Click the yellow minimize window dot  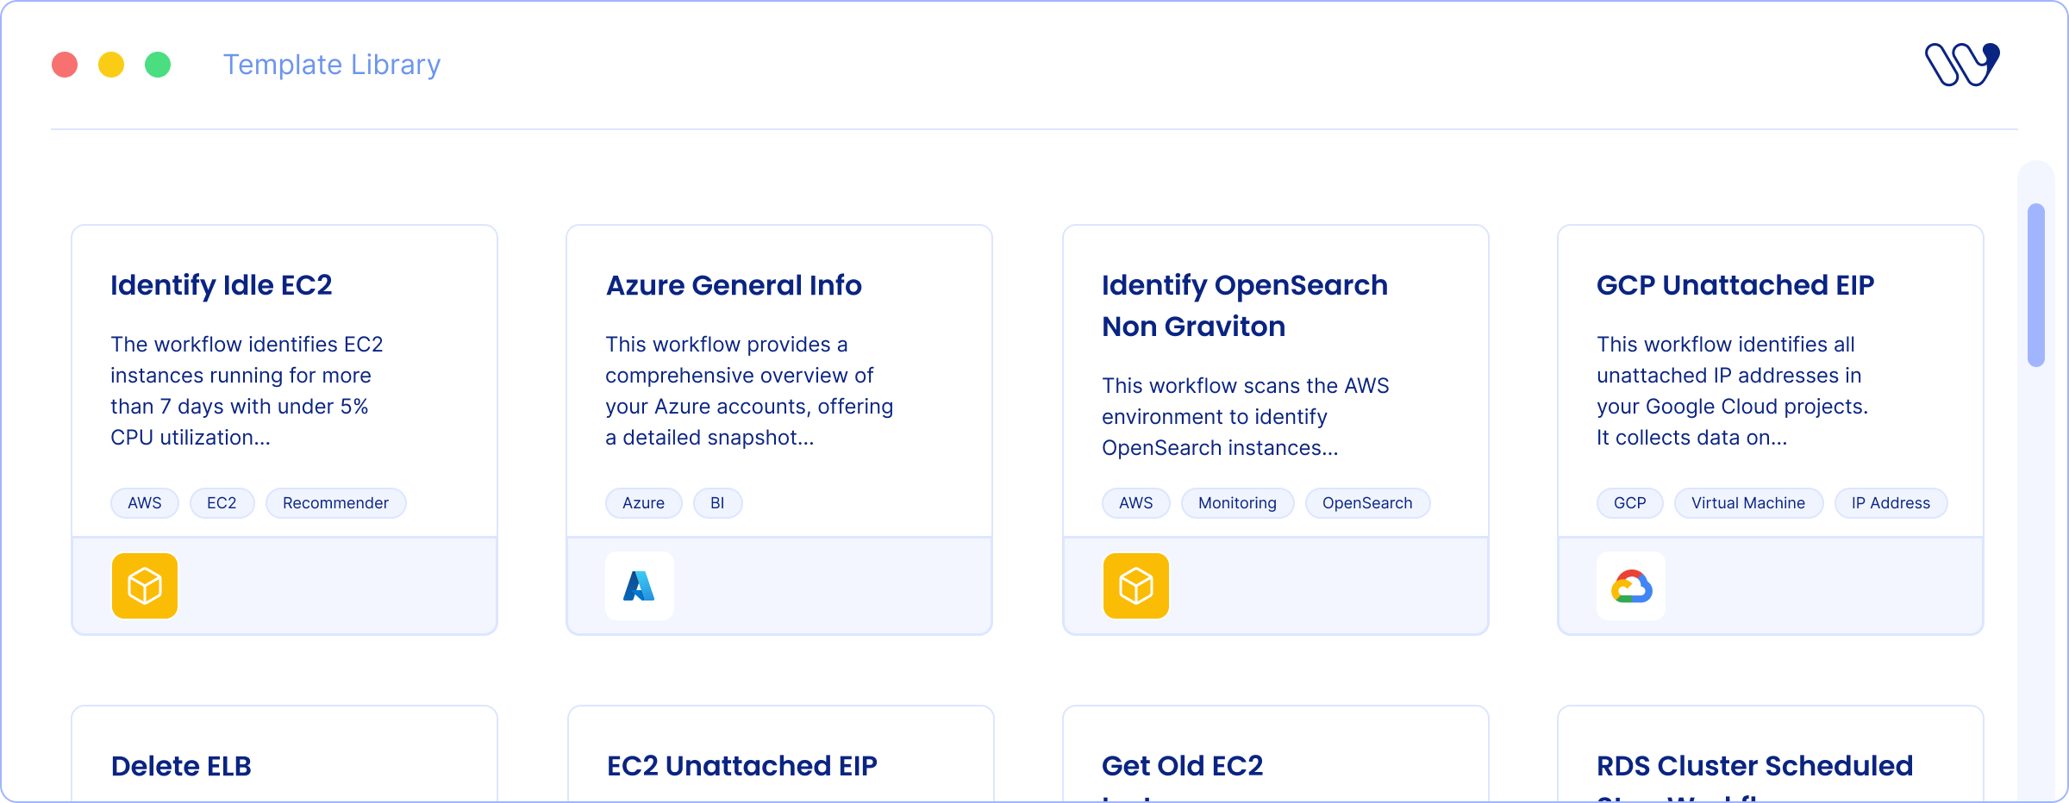pyautogui.click(x=111, y=65)
